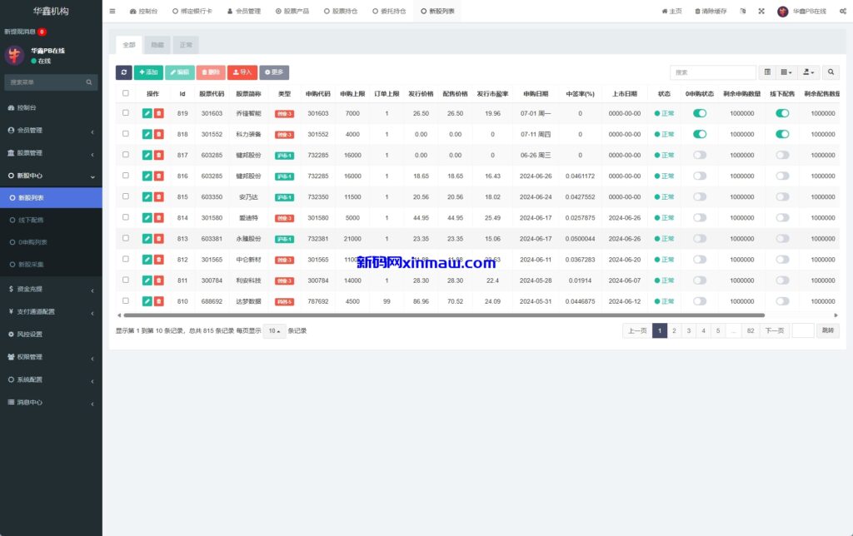Click the fullscreen icon in the top bar
853x536 pixels.
tap(761, 12)
